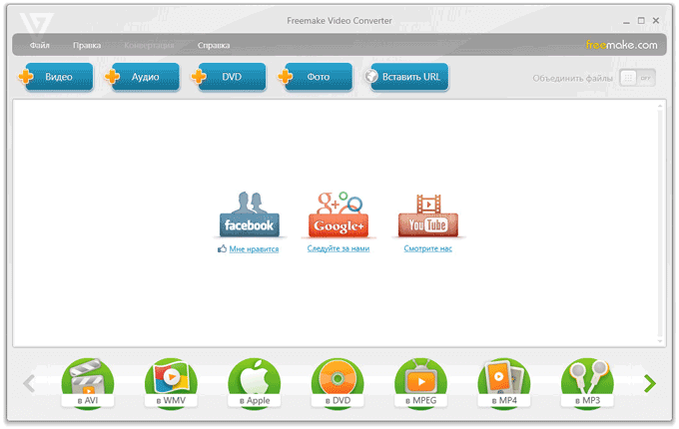The image size is (679, 429).
Task: Select the в MP3 conversion format
Action: (587, 384)
